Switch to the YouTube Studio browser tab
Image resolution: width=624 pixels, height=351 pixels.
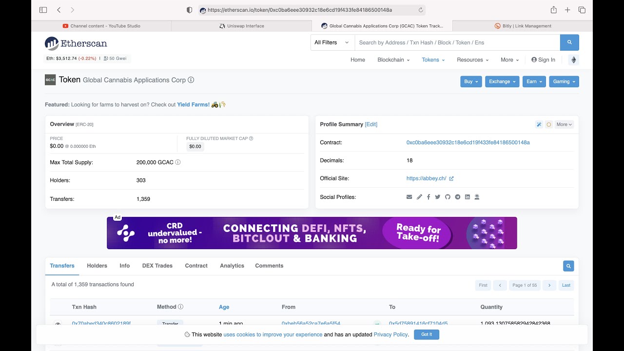click(101, 26)
